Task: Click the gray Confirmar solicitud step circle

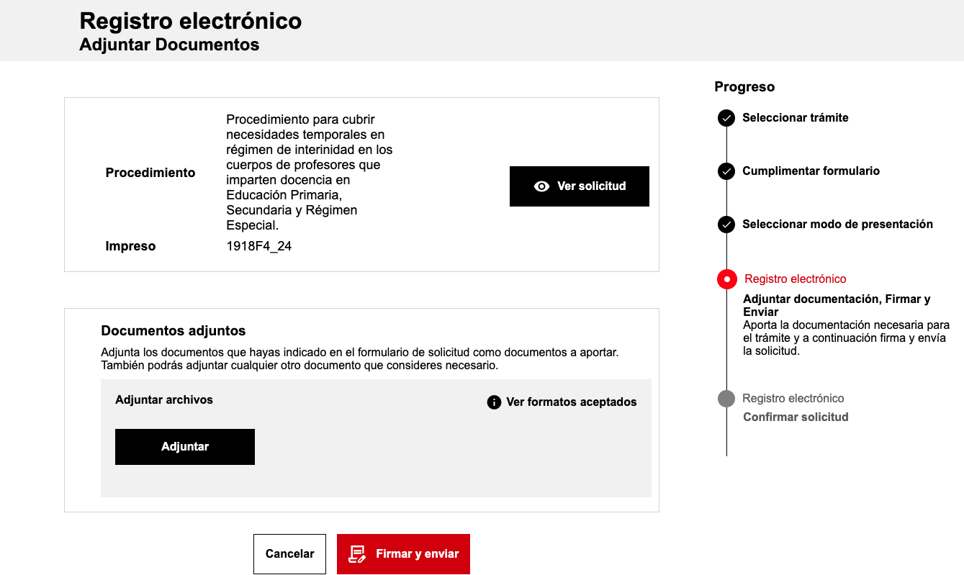Action: click(x=726, y=399)
